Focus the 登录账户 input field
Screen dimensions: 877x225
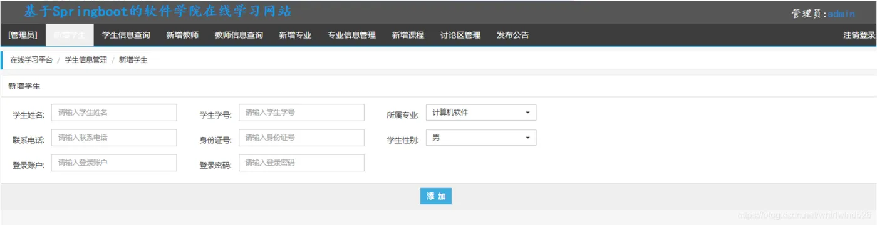point(114,162)
